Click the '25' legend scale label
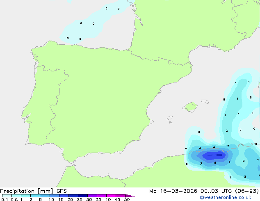This screenshot has height=201, width=260. [x=80, y=199]
